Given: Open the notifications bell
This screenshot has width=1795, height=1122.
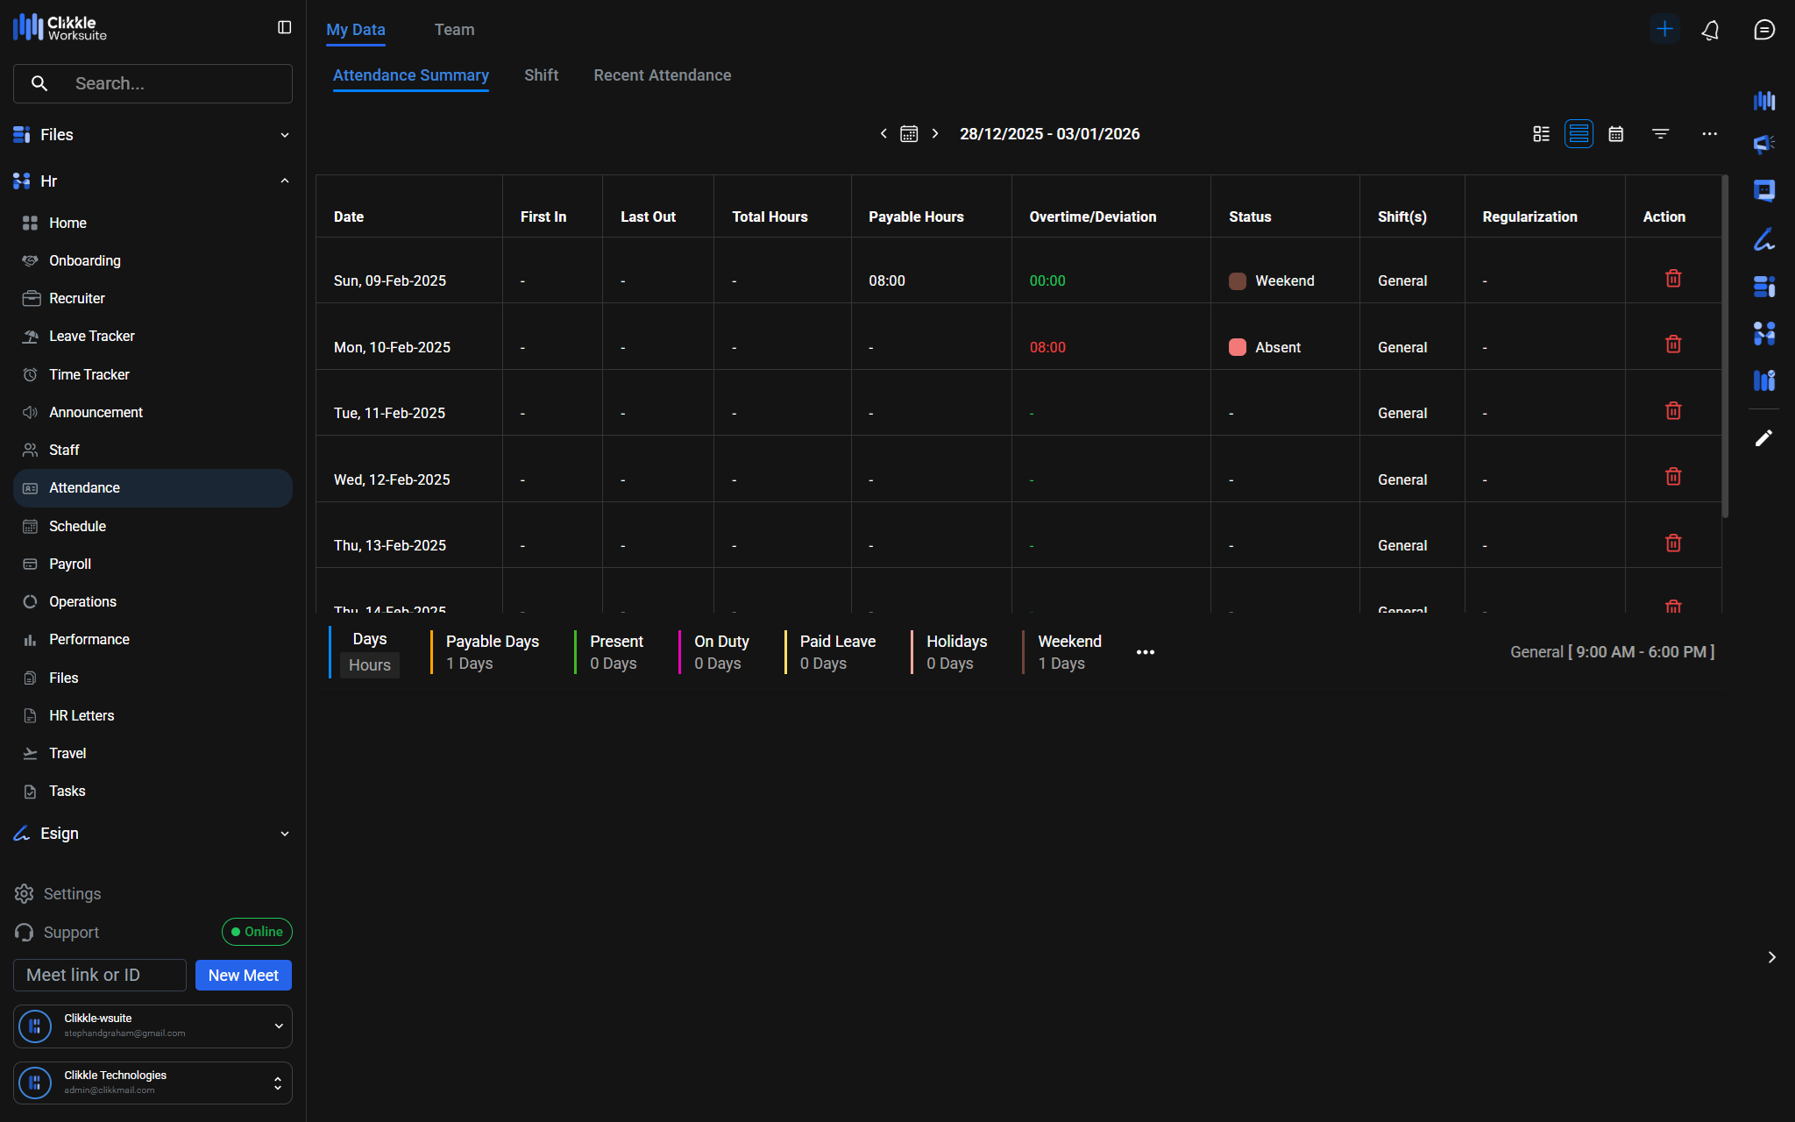Looking at the screenshot, I should [x=1710, y=30].
